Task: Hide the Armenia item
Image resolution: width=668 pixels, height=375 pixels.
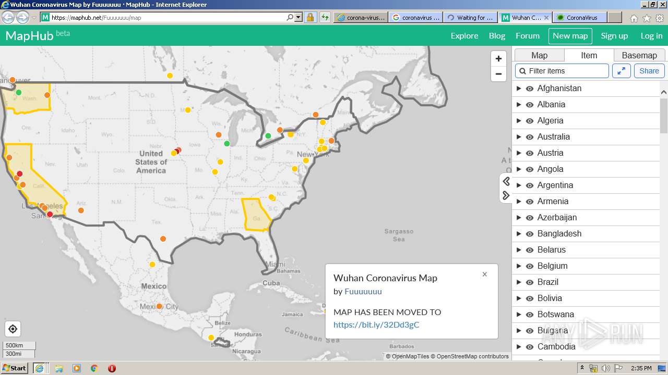Action: tap(530, 202)
